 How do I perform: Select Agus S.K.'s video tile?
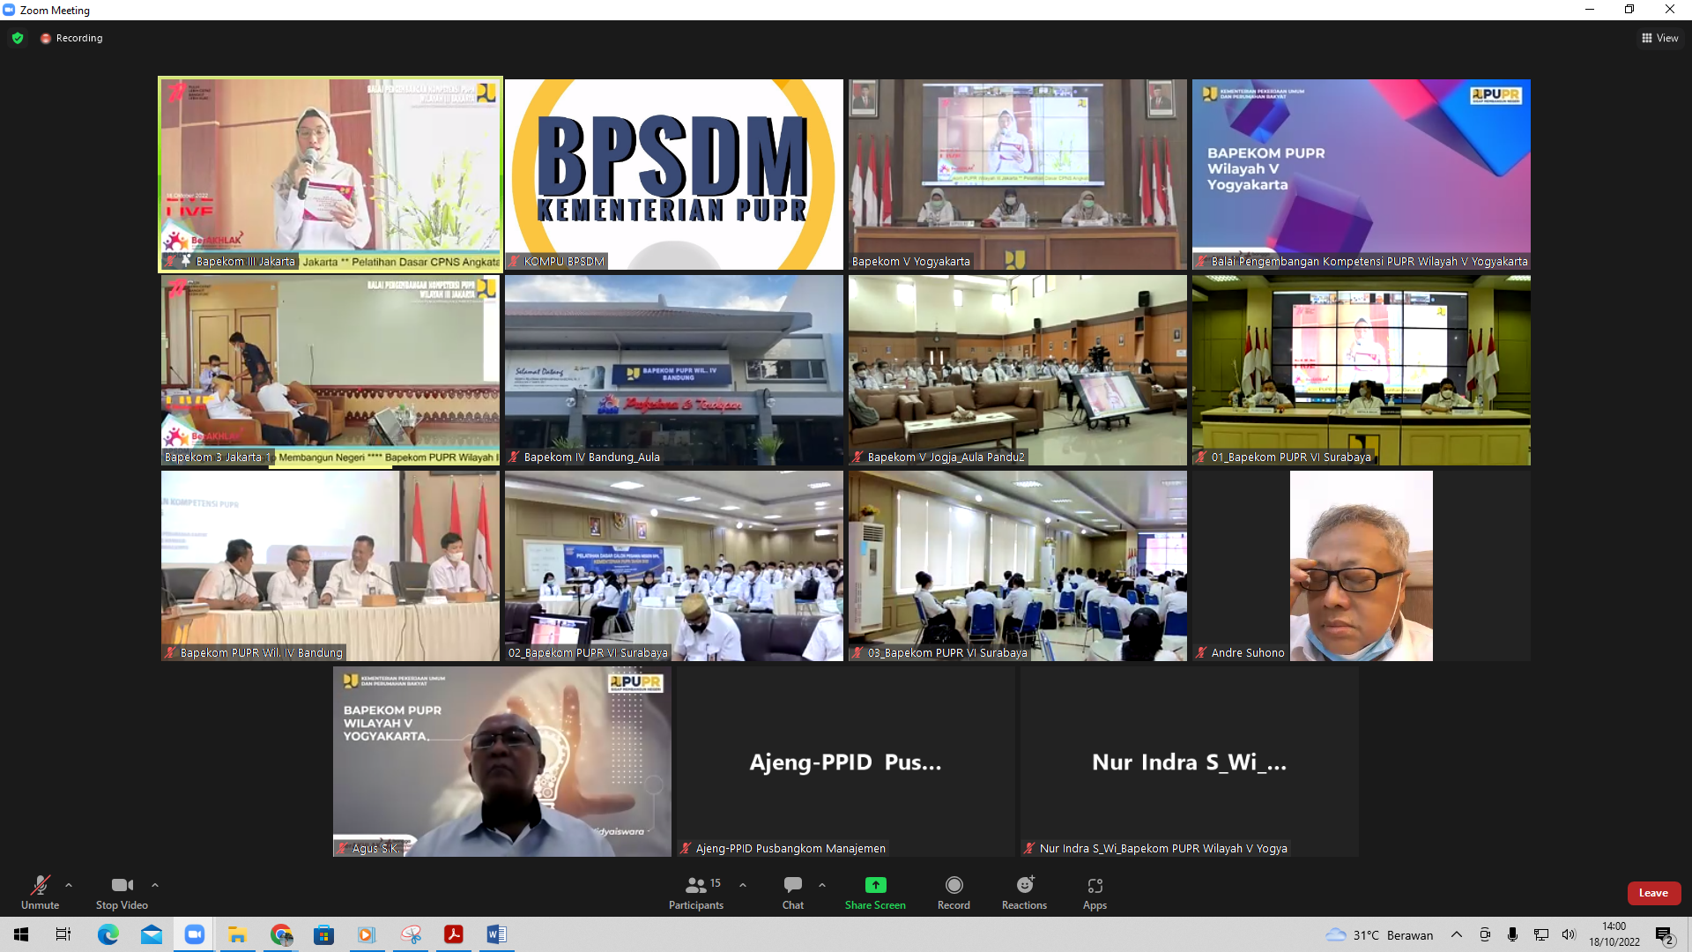point(502,762)
